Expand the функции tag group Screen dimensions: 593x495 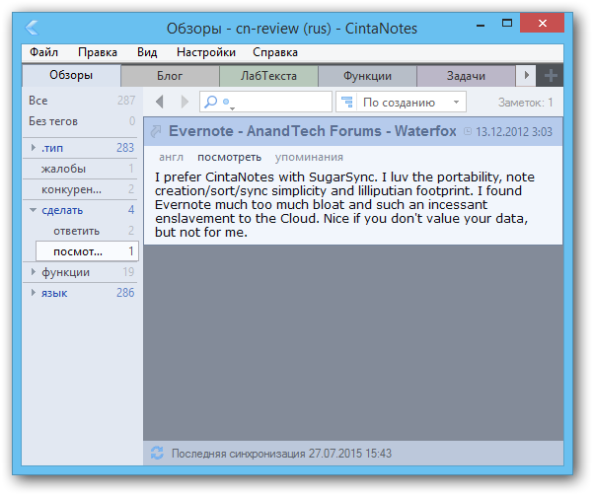tap(34, 272)
